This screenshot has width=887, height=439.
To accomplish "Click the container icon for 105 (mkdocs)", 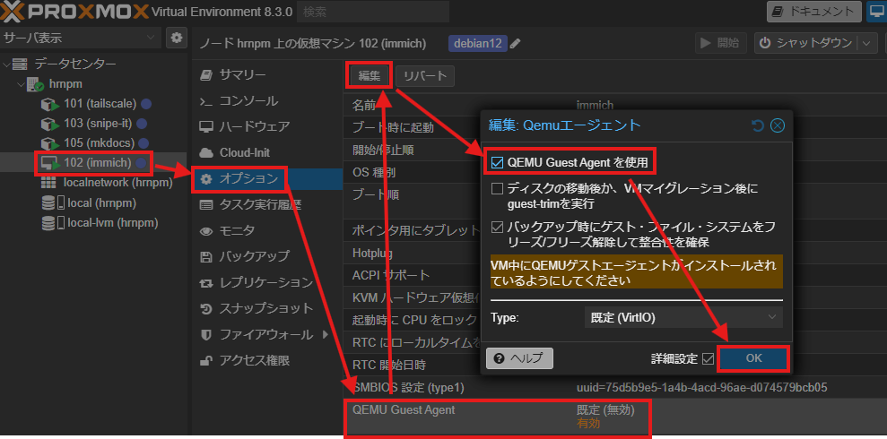I will [x=50, y=143].
